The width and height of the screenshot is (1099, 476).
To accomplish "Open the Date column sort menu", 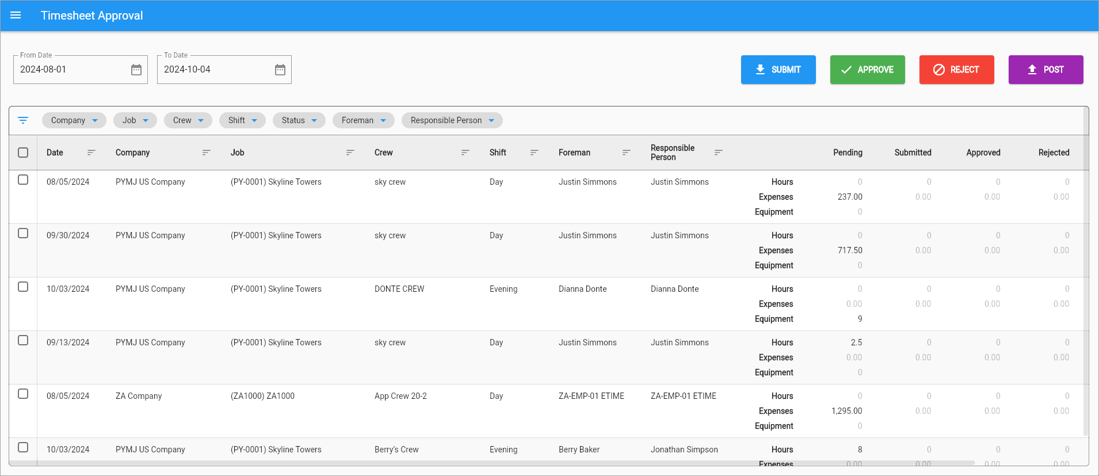I will pos(91,153).
